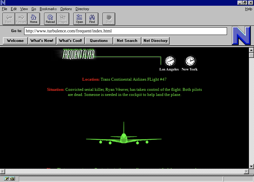254x182 pixels.
Task: Click the Find binoculars icon
Action: [x=92, y=19]
